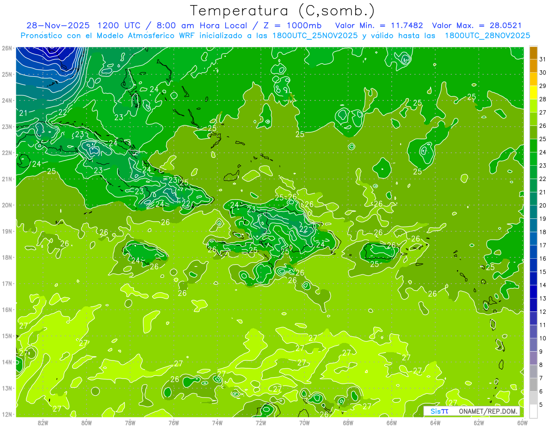This screenshot has height=429, width=555.
Task: Click the '26N' latitude axis label
Action: pyautogui.click(x=7, y=48)
